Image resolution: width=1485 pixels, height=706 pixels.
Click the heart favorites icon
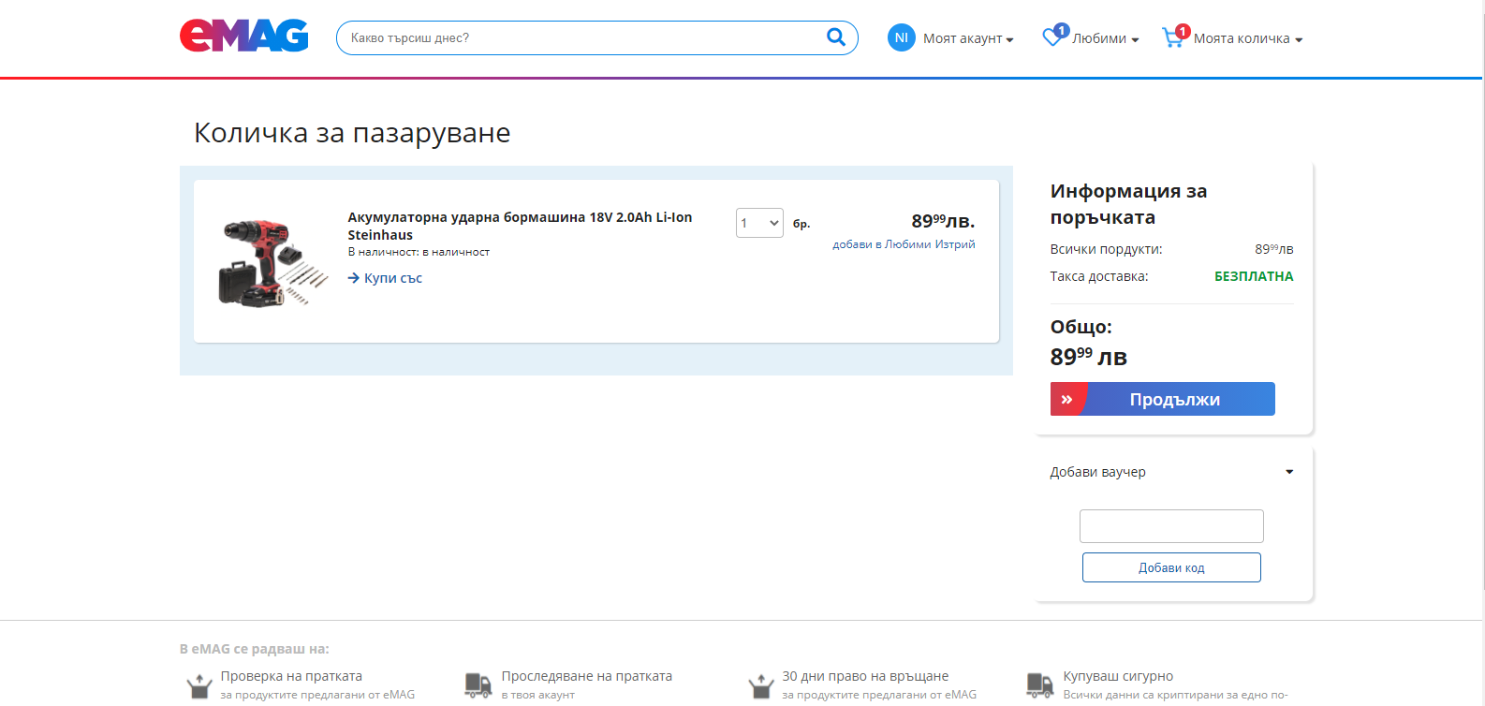(1053, 37)
